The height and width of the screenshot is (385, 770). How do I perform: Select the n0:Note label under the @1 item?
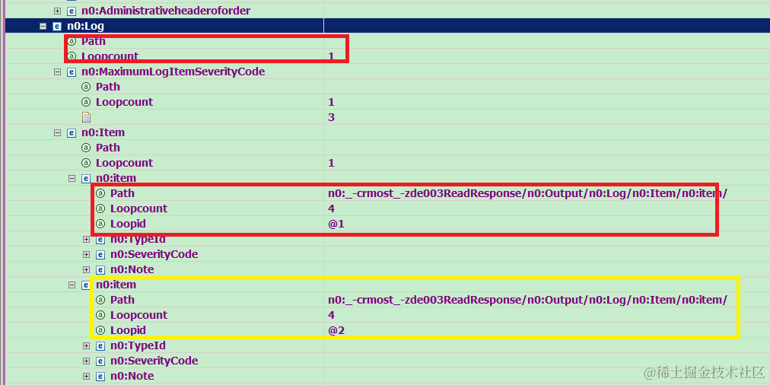click(x=132, y=269)
